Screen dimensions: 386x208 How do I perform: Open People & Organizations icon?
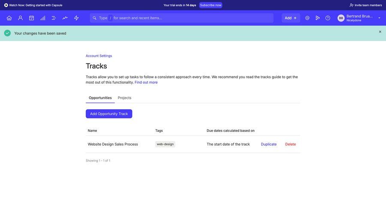click(20, 18)
